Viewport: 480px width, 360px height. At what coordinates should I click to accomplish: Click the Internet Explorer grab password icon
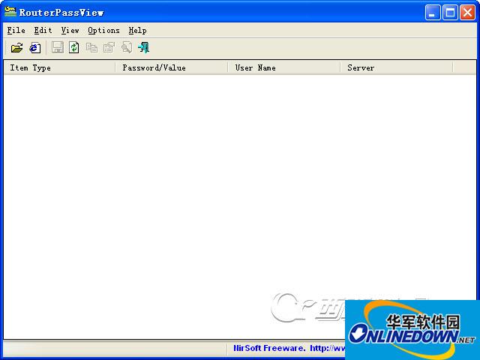click(x=34, y=48)
